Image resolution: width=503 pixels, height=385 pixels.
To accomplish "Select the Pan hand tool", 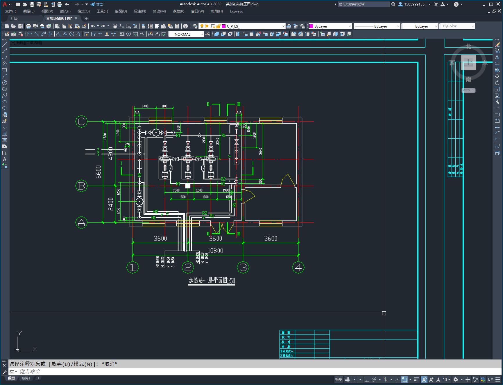I will coord(115,26).
